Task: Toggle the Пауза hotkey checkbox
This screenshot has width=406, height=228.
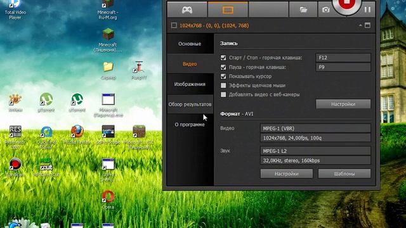Action: click(x=223, y=67)
